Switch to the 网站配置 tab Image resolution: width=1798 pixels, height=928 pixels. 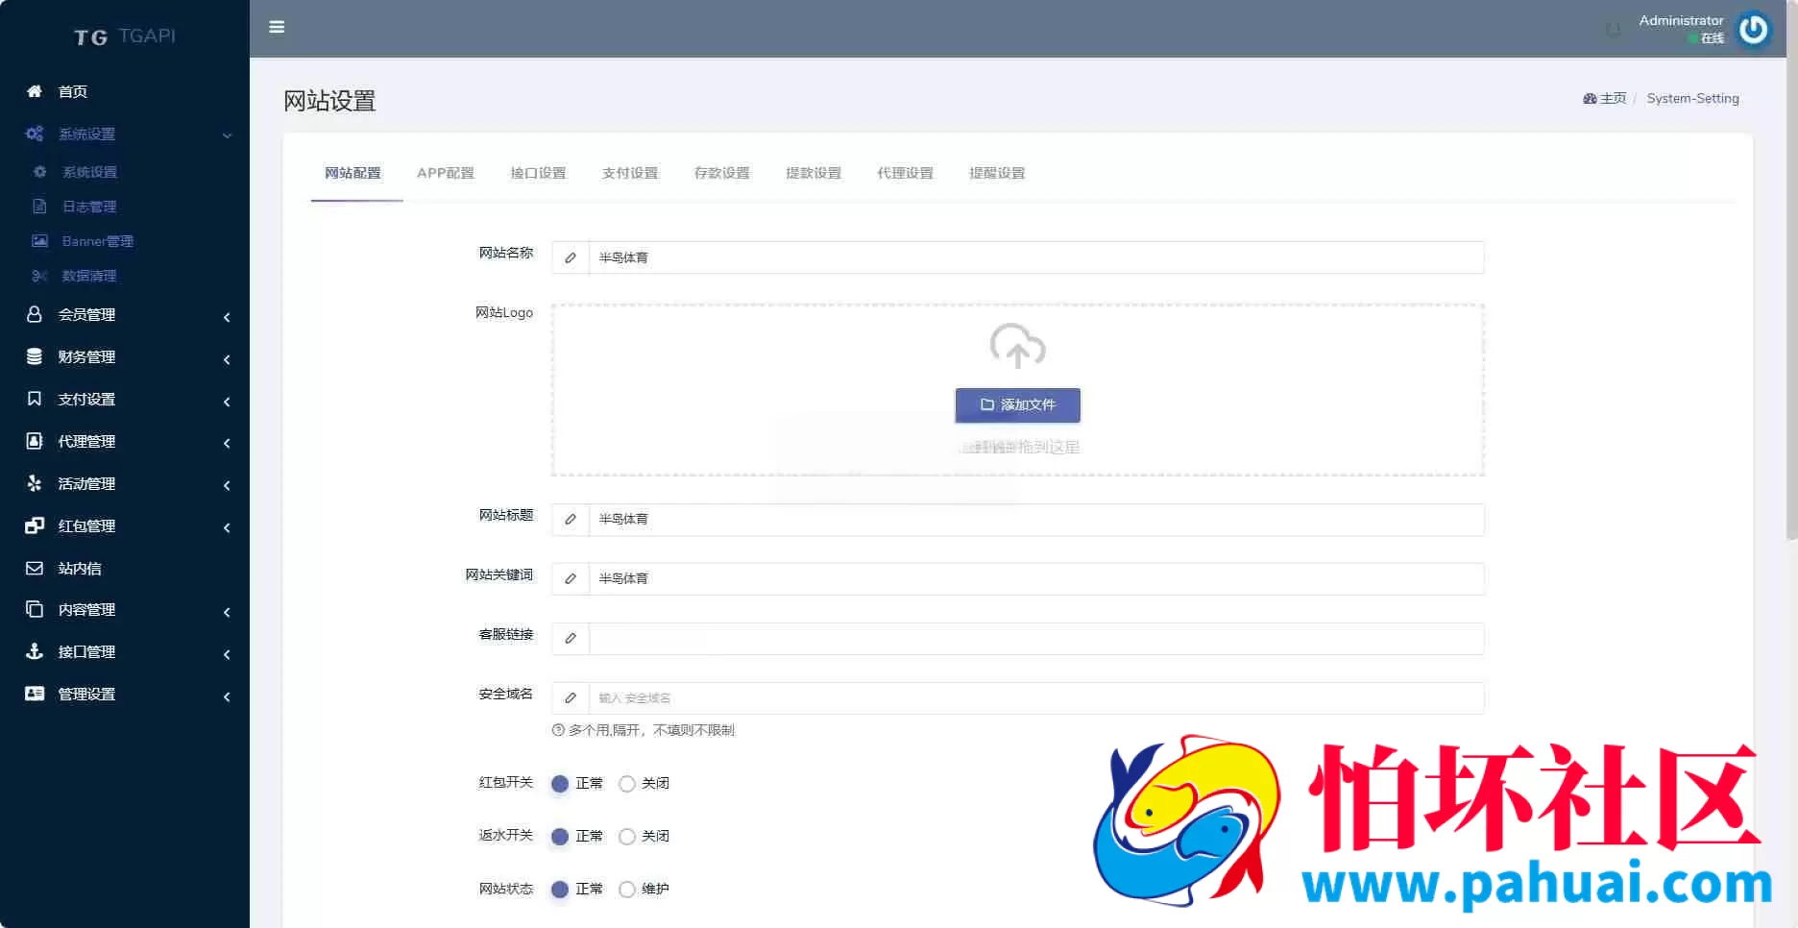coord(352,173)
